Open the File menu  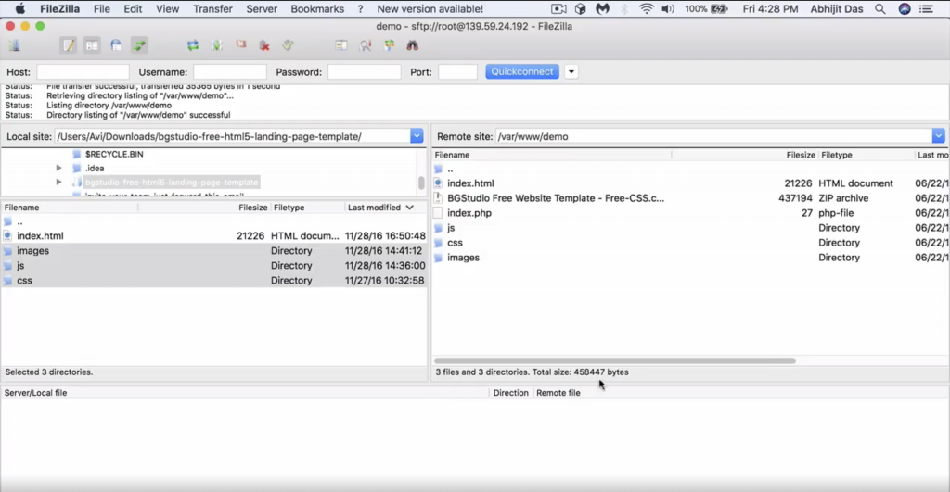(x=102, y=9)
